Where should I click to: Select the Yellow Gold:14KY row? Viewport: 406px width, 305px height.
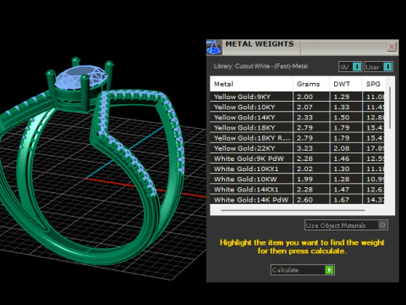tap(297, 117)
